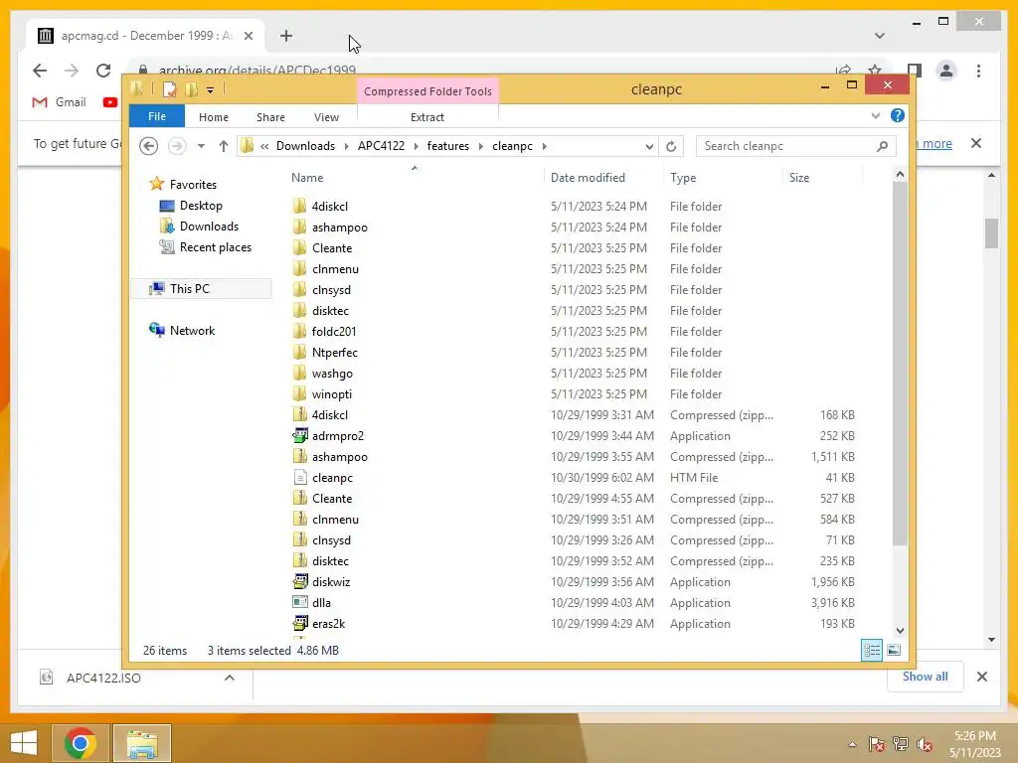This screenshot has height=763, width=1018.
Task: Open the File ribbon tab
Action: point(157,116)
